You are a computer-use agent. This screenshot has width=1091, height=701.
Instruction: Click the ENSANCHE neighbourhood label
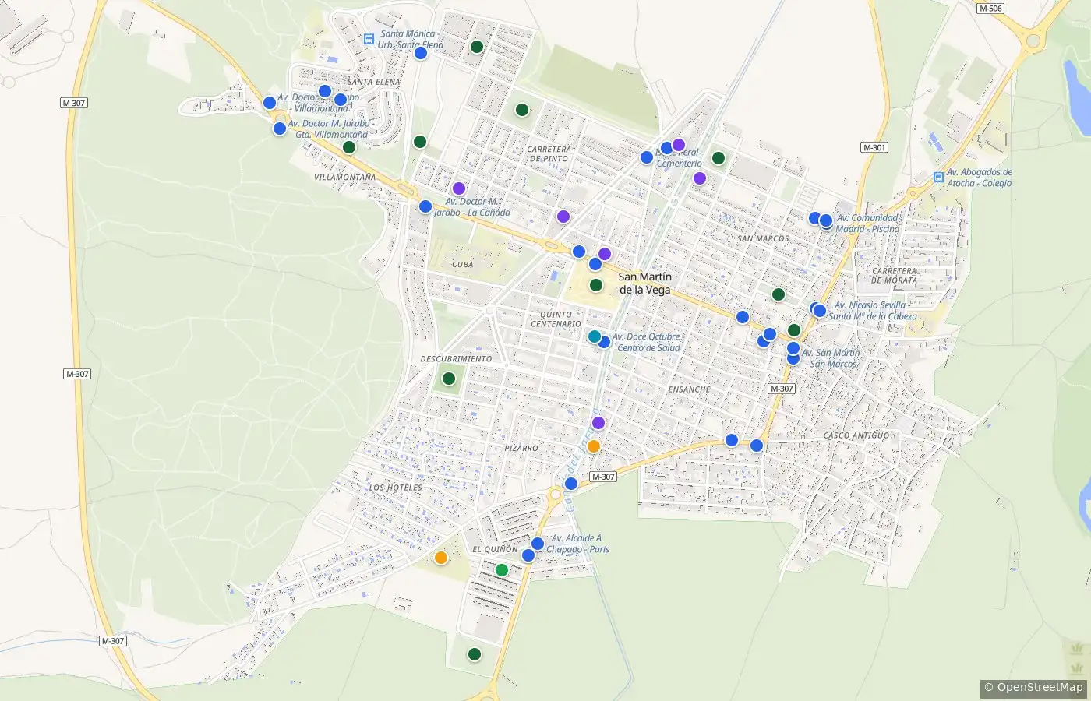690,389
